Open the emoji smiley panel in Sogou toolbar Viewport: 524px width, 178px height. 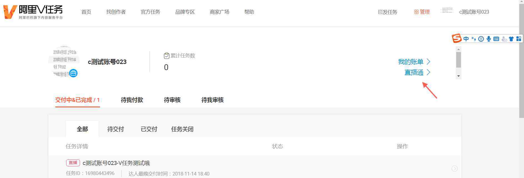click(x=481, y=39)
